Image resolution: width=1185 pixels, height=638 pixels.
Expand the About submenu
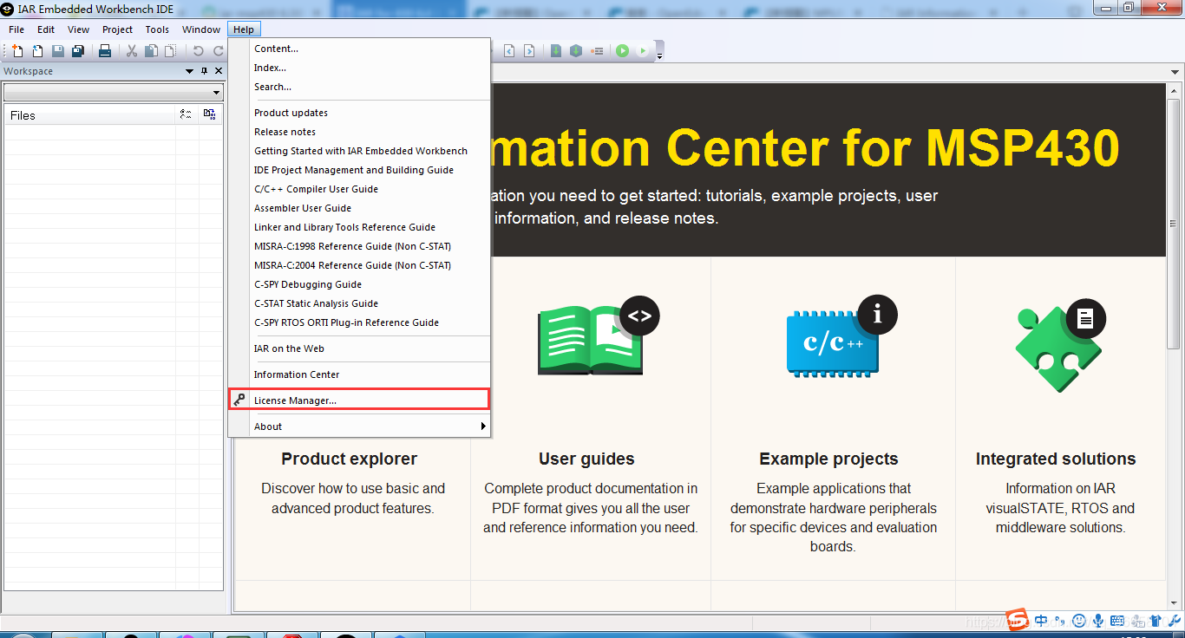tap(359, 426)
